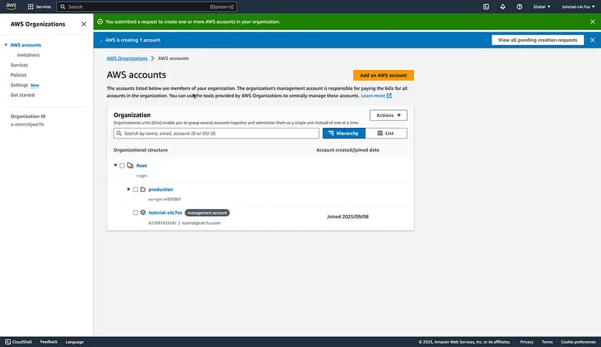601x347 pixels.
Task: Click the Root folder icon
Action: pyautogui.click(x=130, y=165)
